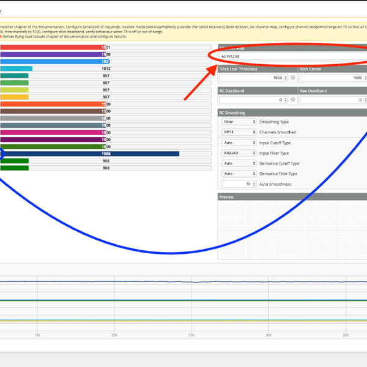Open the Derivative Filter Type dropdown

click(239, 174)
